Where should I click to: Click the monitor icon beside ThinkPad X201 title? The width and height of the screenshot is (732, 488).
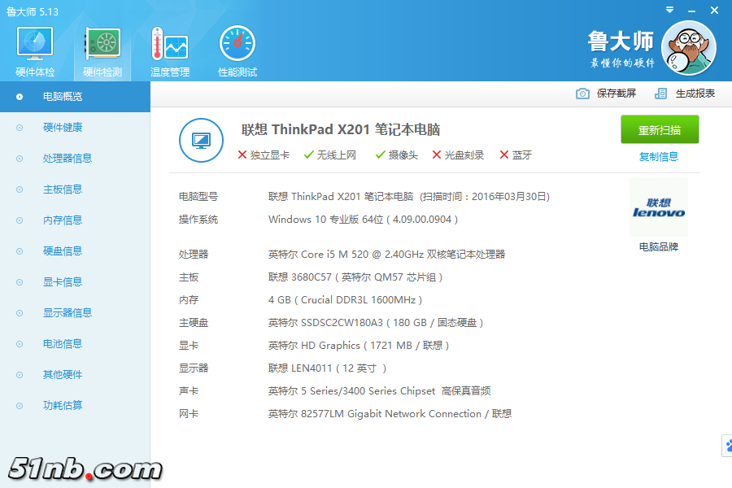pos(201,140)
